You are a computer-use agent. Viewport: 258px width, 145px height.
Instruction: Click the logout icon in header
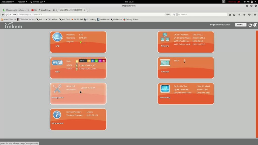(255, 25)
